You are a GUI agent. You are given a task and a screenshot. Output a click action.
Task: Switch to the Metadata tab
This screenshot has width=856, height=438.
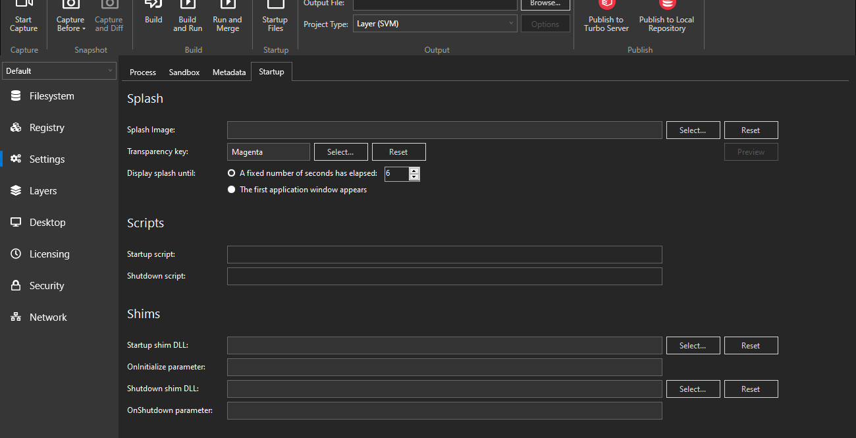click(228, 72)
